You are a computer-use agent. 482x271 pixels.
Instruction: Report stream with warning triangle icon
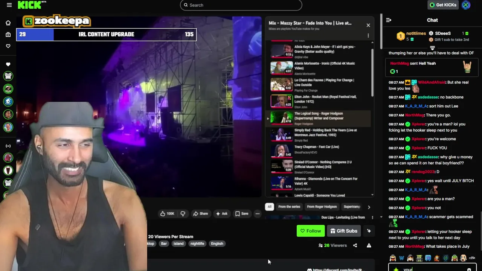point(369,245)
